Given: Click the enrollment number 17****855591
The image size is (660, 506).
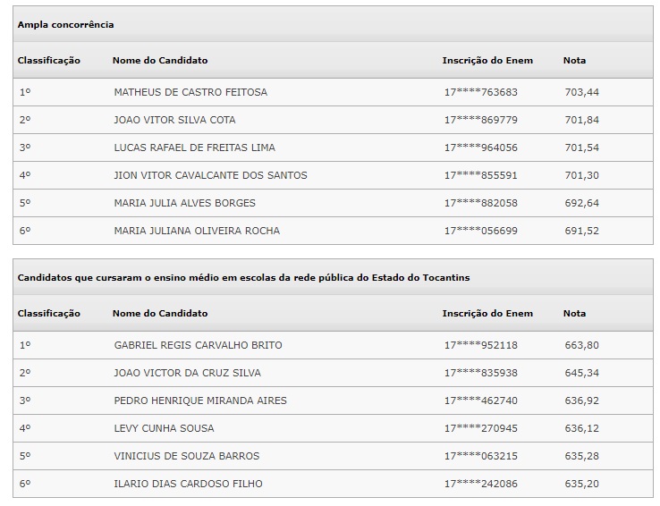Looking at the screenshot, I should pyautogui.click(x=480, y=175).
